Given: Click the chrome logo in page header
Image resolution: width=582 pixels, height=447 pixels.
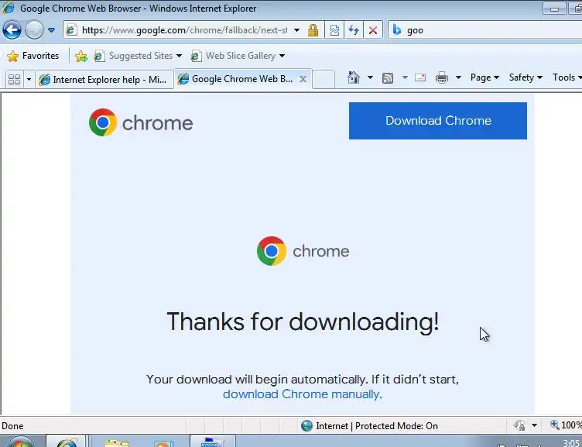Looking at the screenshot, I should pos(141,122).
